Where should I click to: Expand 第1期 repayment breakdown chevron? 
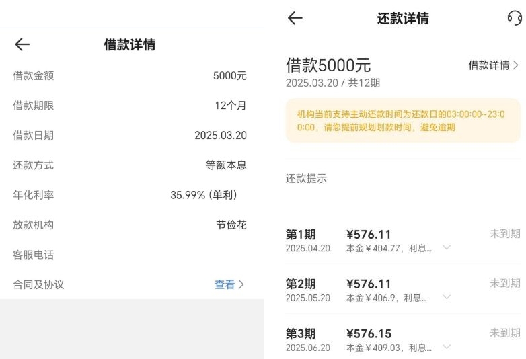coord(447,247)
